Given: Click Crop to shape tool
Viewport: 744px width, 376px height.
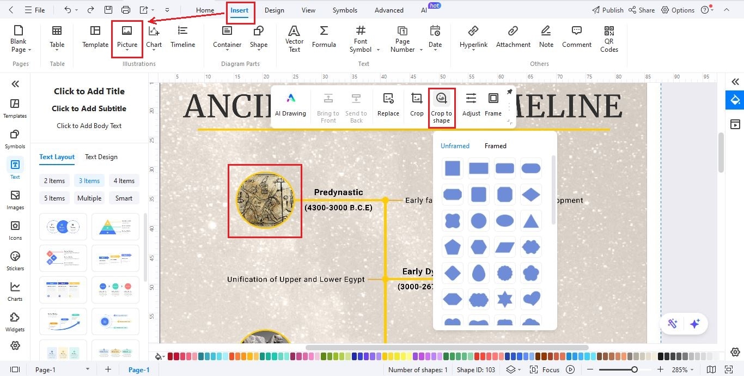Looking at the screenshot, I should point(441,108).
